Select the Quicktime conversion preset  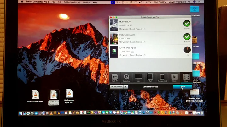coord(126,78)
